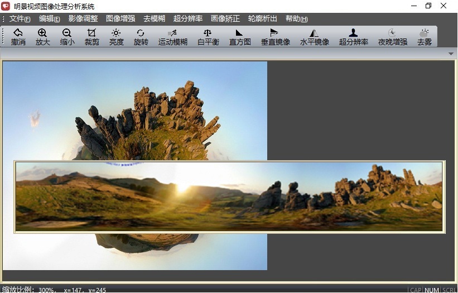Open the Image Enhancement (图像增强) menu
Viewport: 458px width, 293px height.
(x=120, y=18)
